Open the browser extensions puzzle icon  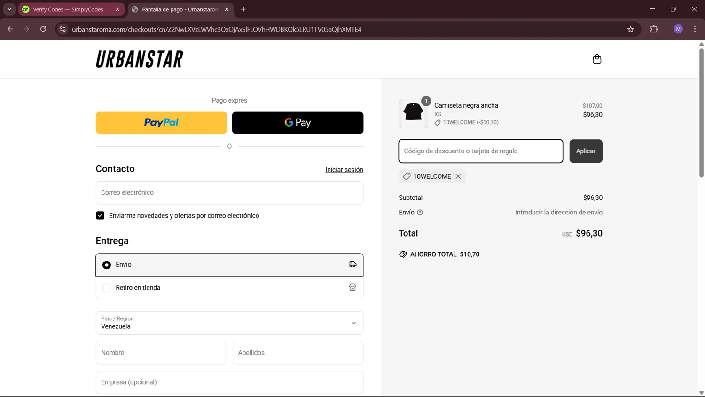click(654, 29)
